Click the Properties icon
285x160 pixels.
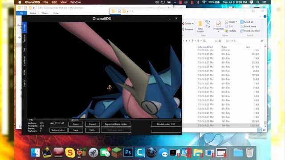(219, 24)
